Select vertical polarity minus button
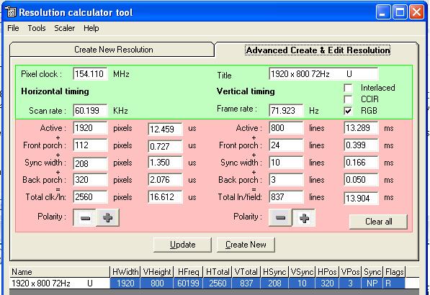Viewport: 430px width, 295px height. [x=280, y=218]
